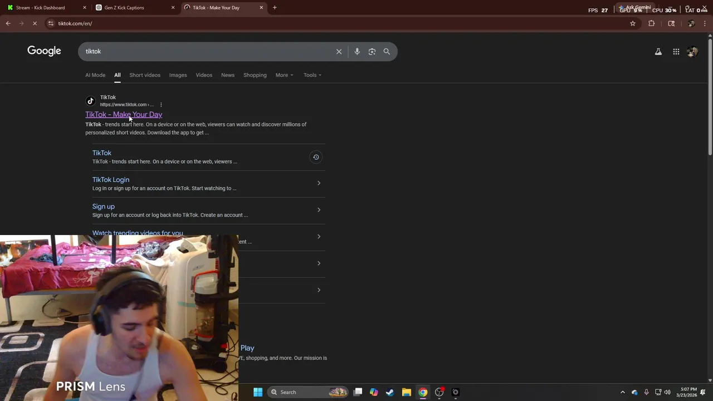Open the Google apps grid
The width and height of the screenshot is (713, 401).
(676, 52)
